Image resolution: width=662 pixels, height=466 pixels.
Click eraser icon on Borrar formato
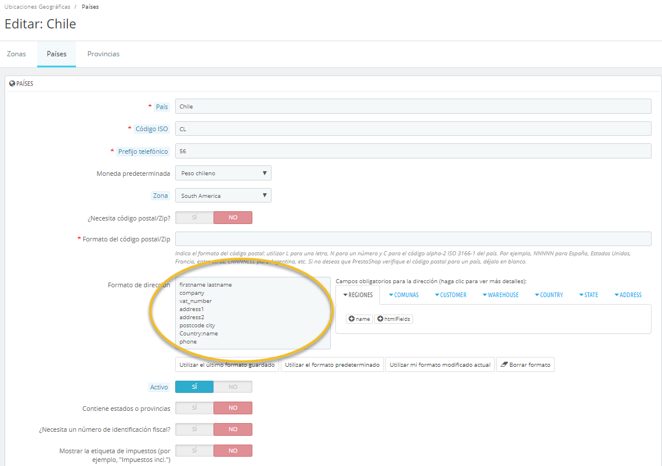pos(504,364)
